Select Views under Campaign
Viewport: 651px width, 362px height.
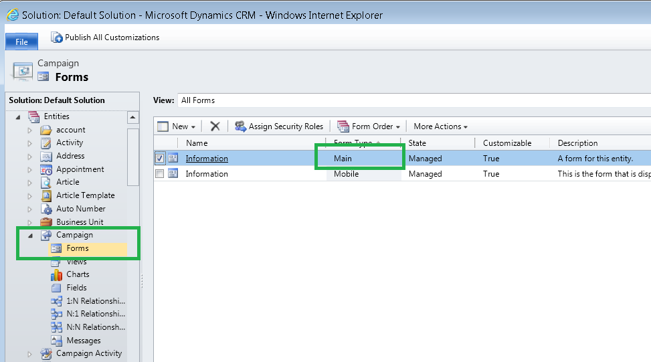(x=77, y=262)
